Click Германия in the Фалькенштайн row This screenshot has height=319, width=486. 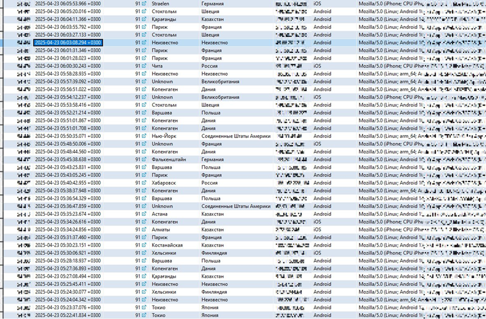coord(212,159)
